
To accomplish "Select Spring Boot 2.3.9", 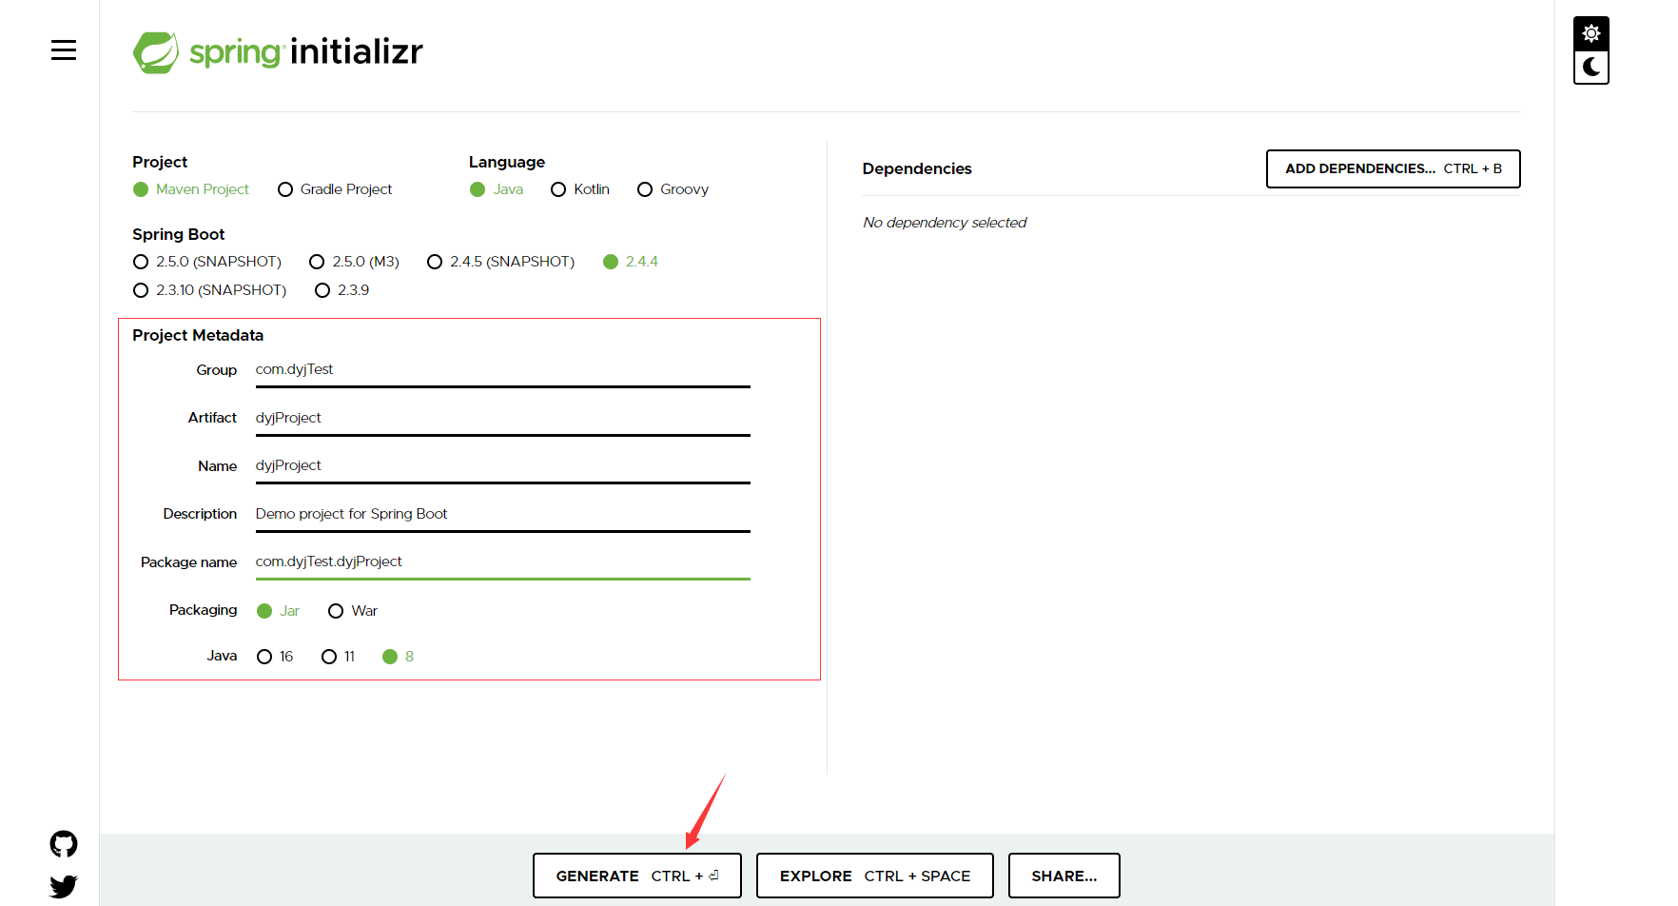I will pos(342,290).
